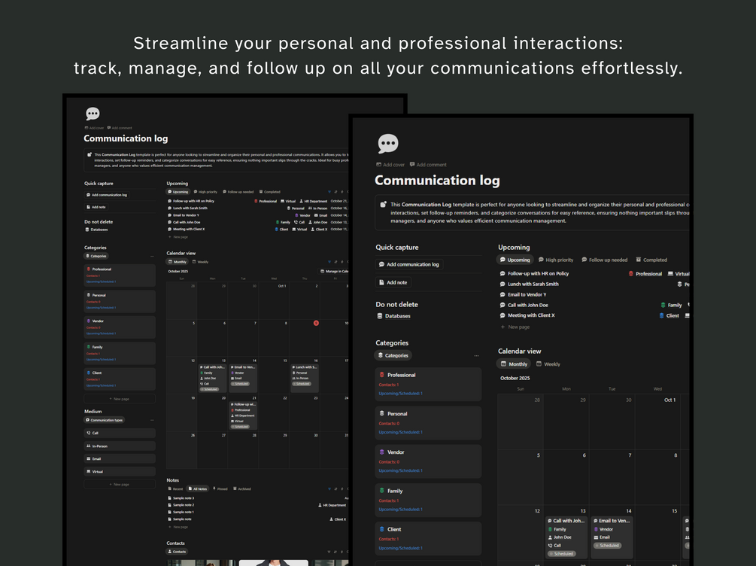The height and width of the screenshot is (566, 756).
Task: Open the Client category card on the back page
Action: click(120, 379)
